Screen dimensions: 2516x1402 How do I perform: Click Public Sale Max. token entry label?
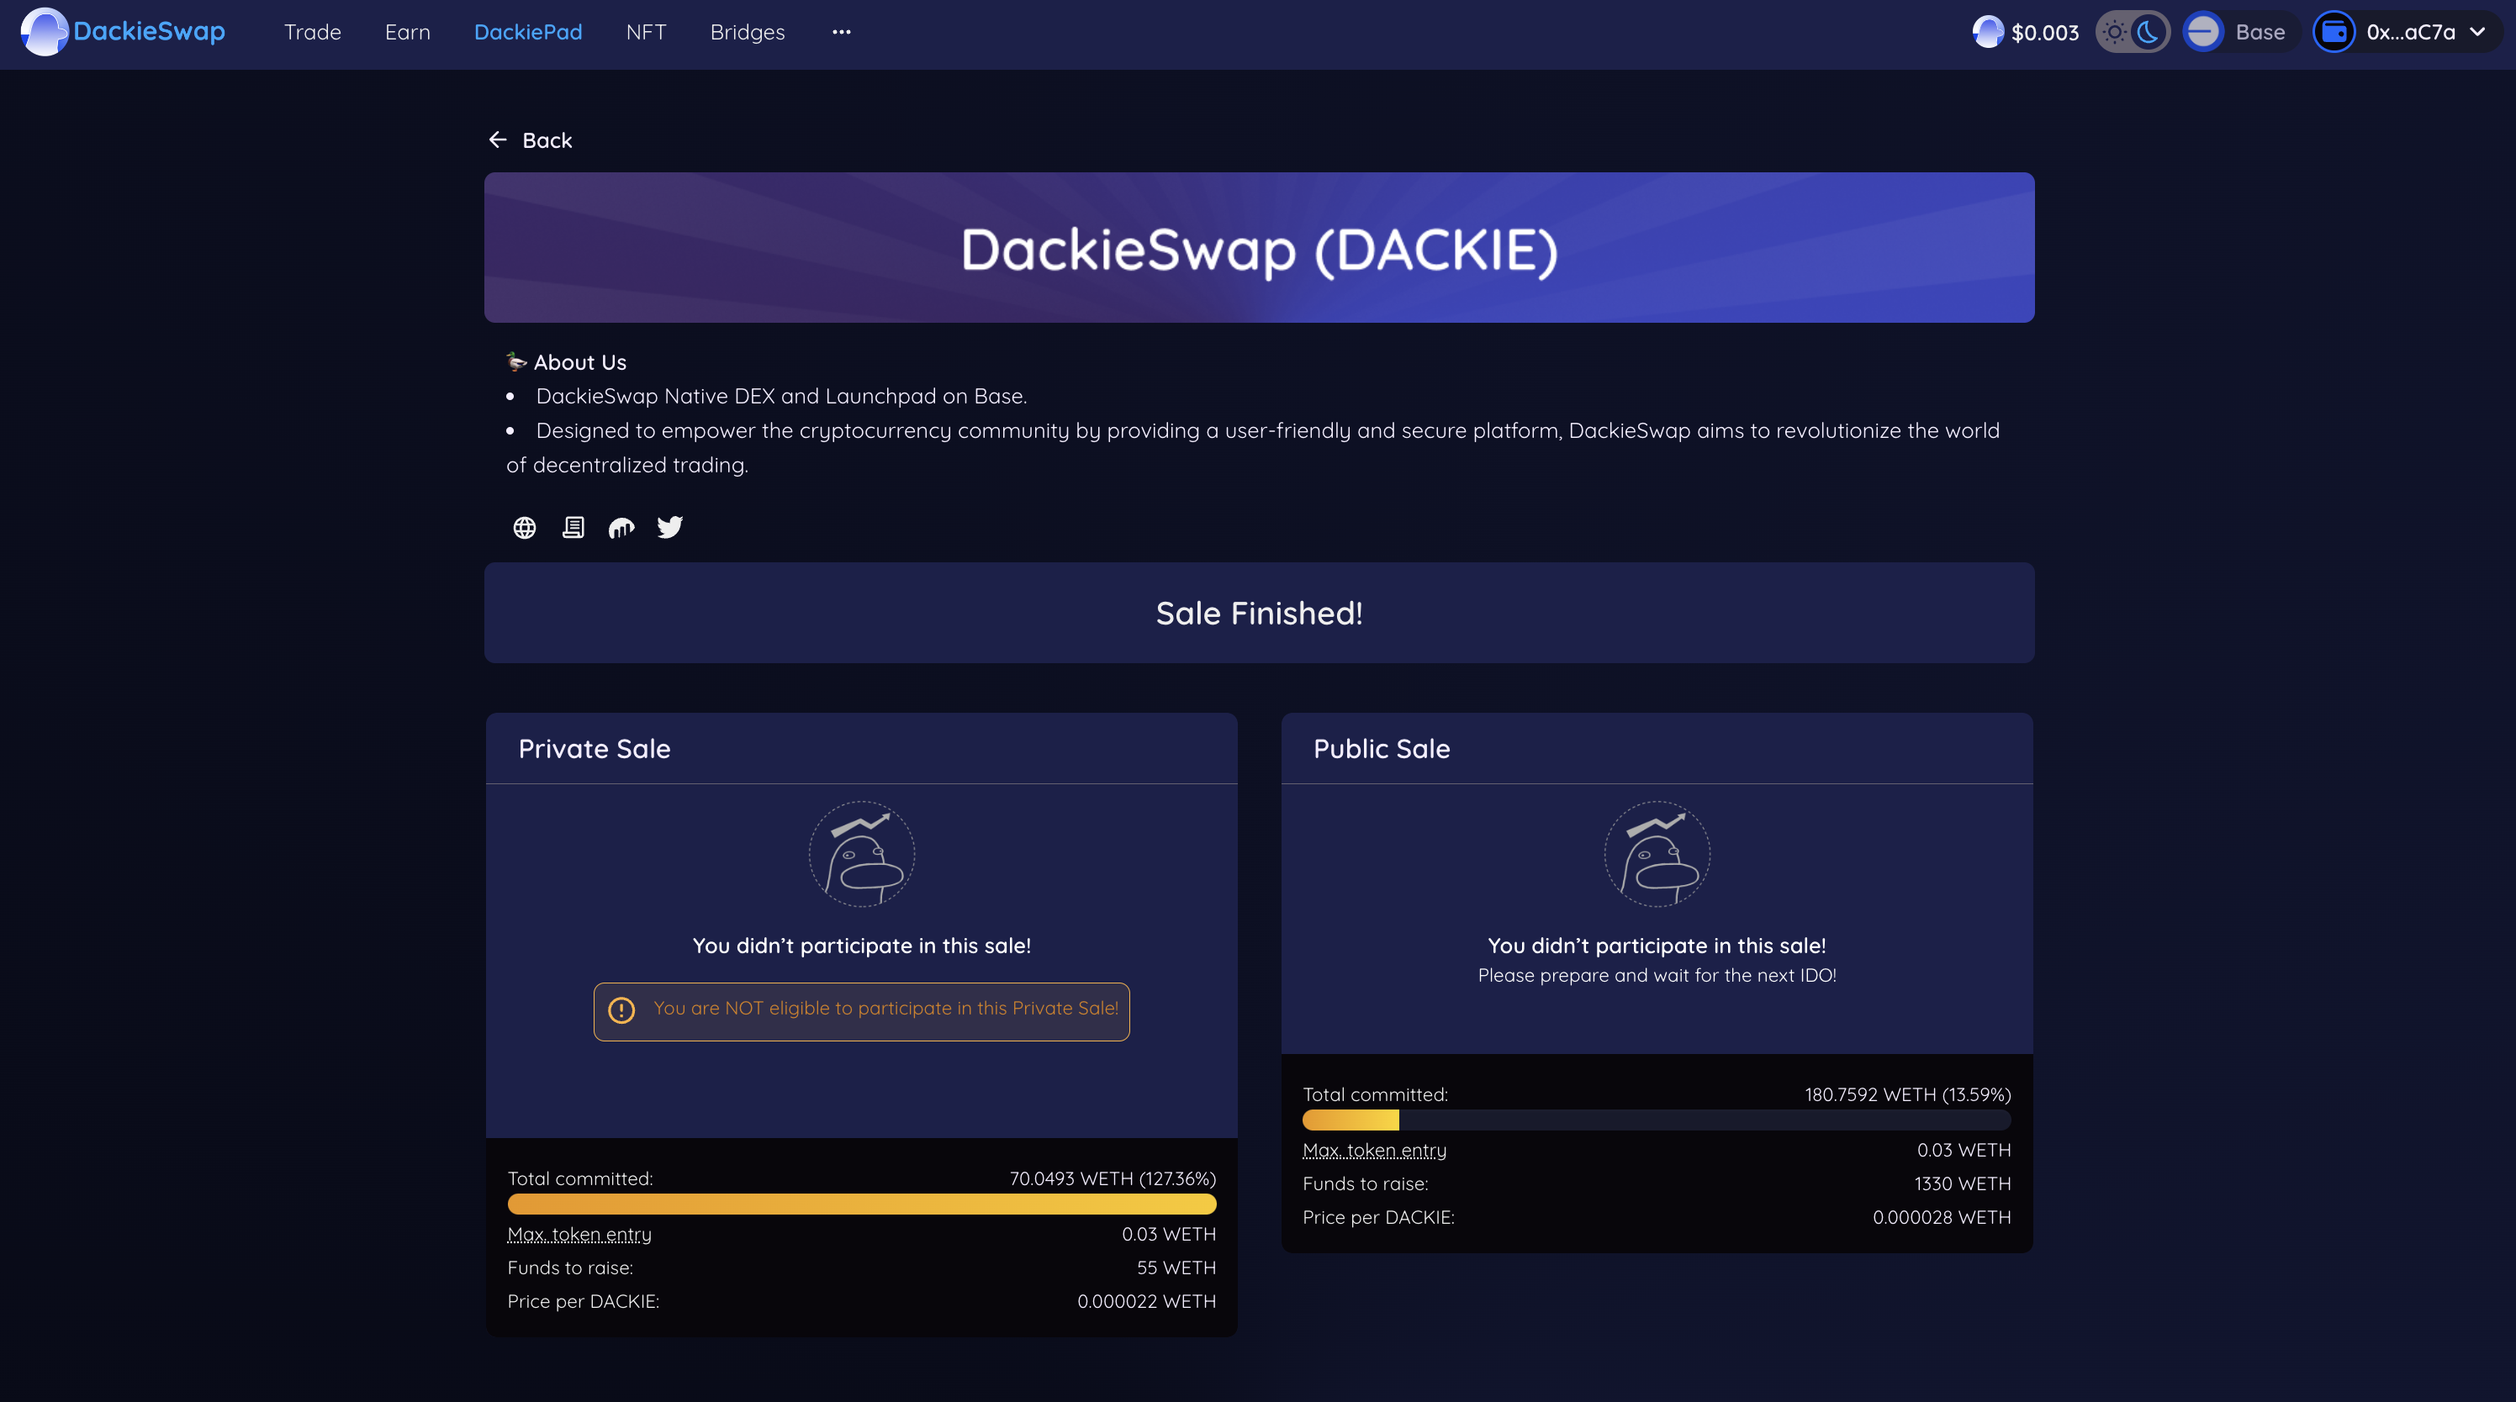1374,1150
